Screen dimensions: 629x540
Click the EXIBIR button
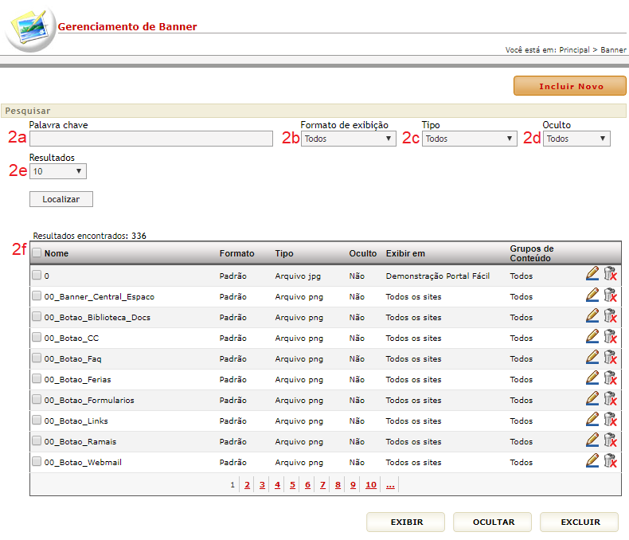[x=405, y=522]
